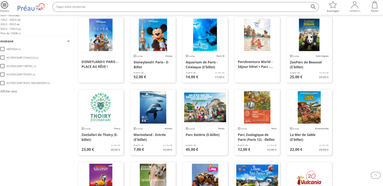This screenshot has height=186, width=383.
Task: Check the ACCROCAMP CRETEIL filter
Action: point(3,66)
